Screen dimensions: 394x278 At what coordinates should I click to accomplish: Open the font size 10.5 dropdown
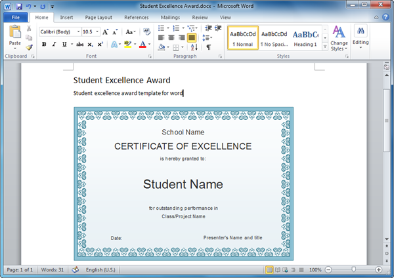pos(97,31)
